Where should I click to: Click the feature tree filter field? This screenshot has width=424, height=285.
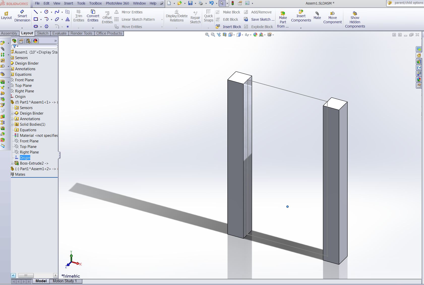point(35,46)
